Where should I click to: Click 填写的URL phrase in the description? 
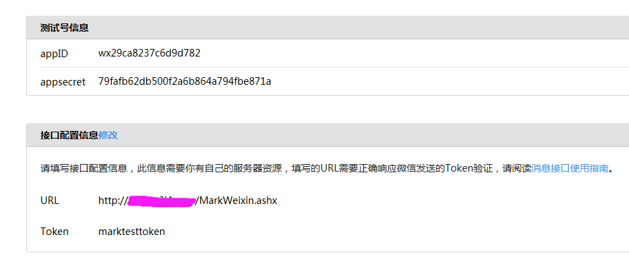[315, 168]
